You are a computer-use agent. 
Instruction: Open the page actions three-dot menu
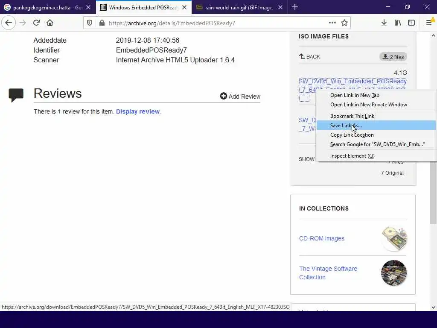332,23
